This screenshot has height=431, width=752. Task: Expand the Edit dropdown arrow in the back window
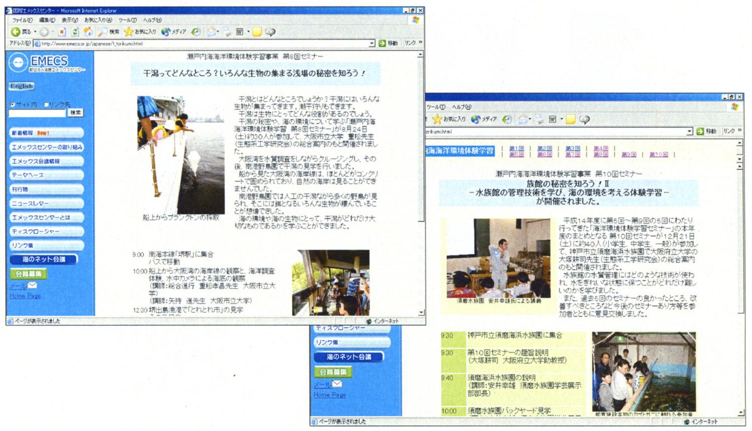coord(561,119)
